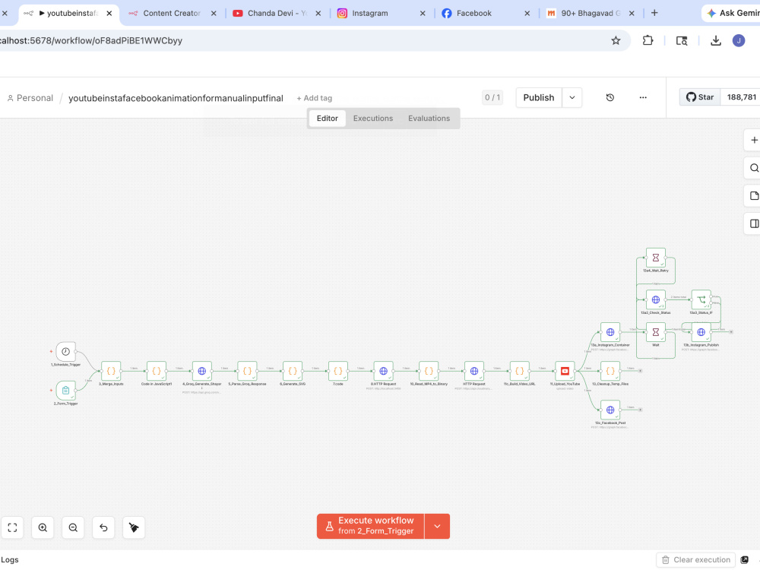
Task: Expand the Execute workflow trigger dropdown
Action: pyautogui.click(x=437, y=527)
